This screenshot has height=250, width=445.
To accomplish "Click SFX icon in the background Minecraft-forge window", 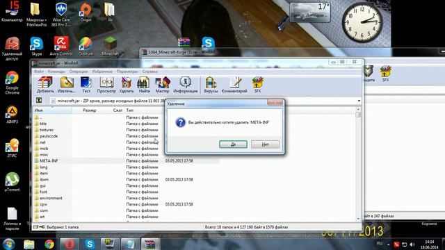I will click(x=385, y=74).
